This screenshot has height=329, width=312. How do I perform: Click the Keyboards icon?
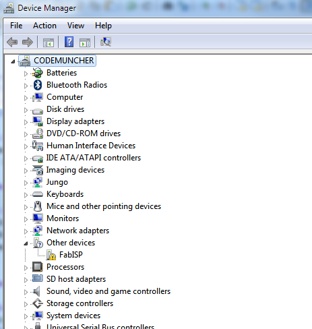[x=38, y=194]
